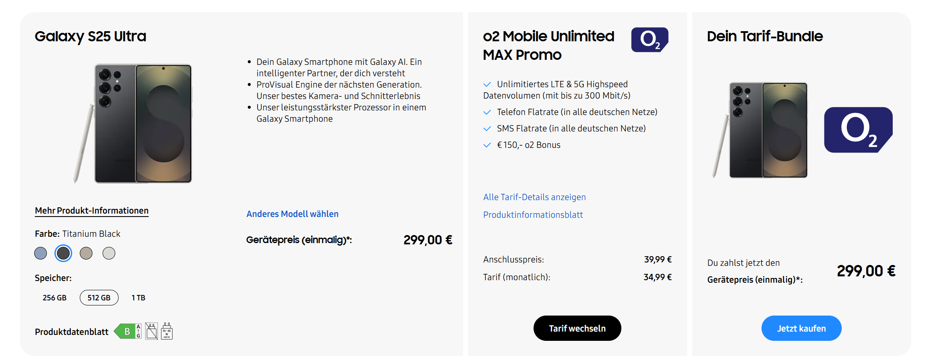Click the 10-45 W charger power icon
Image resolution: width=935 pixels, height=364 pixels.
[167, 332]
